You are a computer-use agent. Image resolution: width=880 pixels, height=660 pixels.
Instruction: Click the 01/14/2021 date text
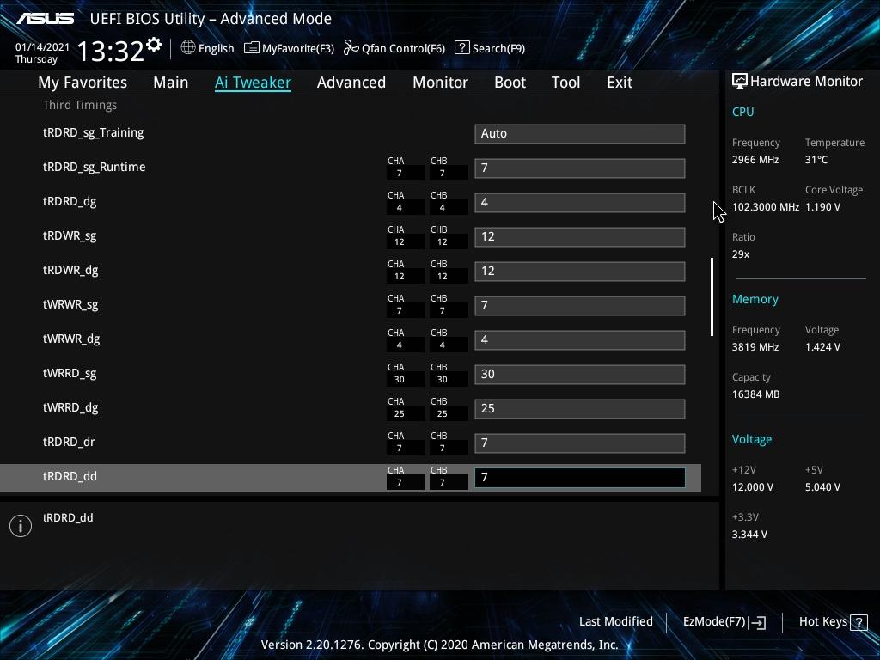43,47
